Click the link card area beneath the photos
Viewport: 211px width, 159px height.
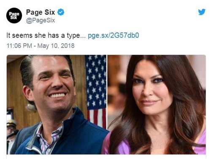[x=106, y=156]
